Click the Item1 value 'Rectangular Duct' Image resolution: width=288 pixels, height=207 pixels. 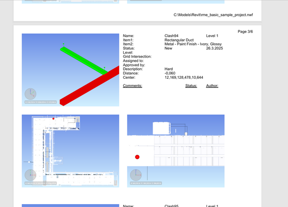click(x=179, y=40)
